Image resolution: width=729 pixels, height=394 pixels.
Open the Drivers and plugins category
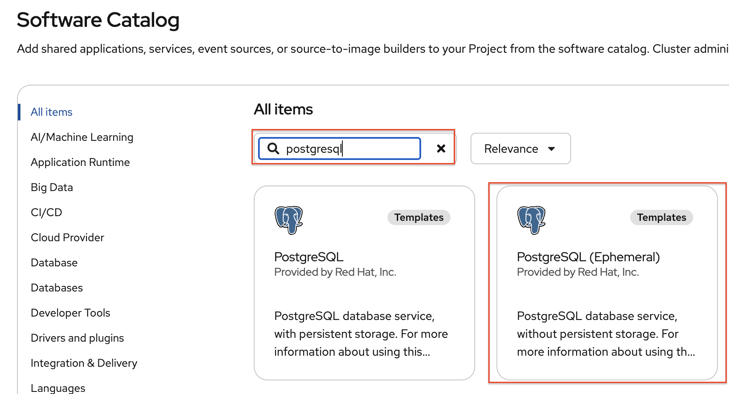[x=77, y=338]
